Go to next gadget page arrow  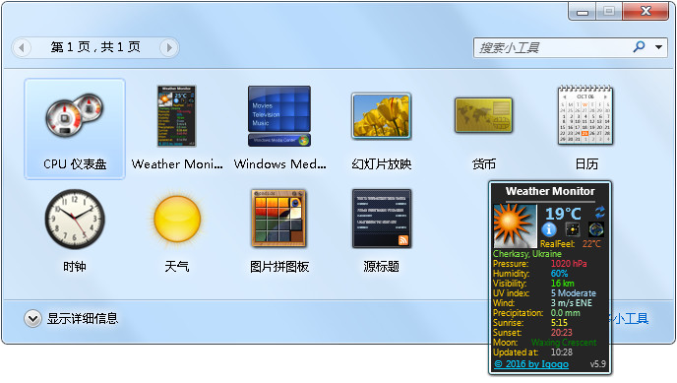[169, 47]
